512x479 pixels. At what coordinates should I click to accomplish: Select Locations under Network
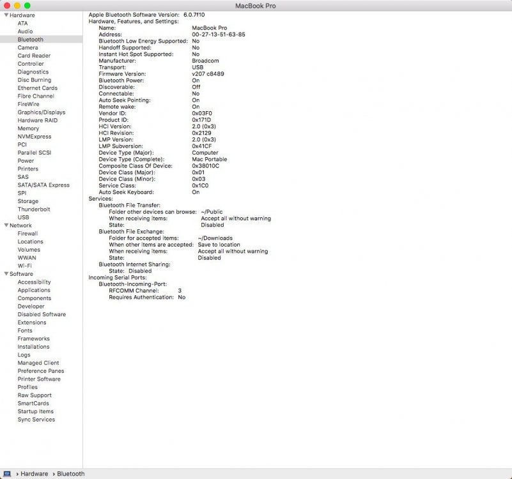pos(31,241)
